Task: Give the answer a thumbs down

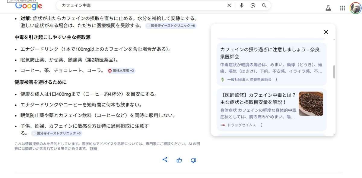Action: 193,161
